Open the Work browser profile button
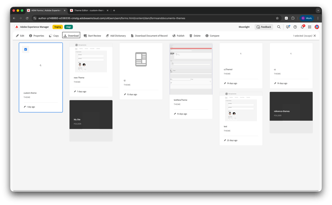This screenshot has height=205, width=332. [x=307, y=18]
